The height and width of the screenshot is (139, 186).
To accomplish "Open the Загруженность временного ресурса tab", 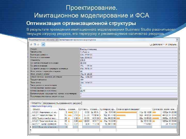I will pyautogui.click(x=62, y=103).
